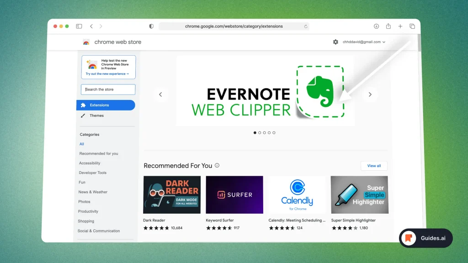The height and width of the screenshot is (263, 468).
Task: Click the Chrome Web Store rainbow logo
Action: point(86,42)
